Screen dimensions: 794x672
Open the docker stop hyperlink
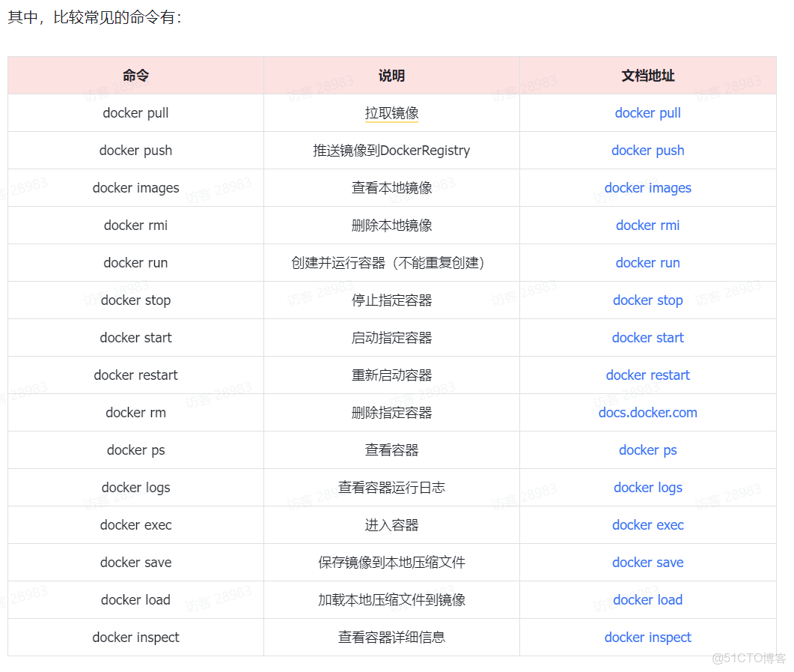point(647,300)
